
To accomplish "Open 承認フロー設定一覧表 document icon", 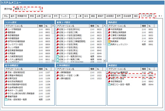I will click(109, 85).
